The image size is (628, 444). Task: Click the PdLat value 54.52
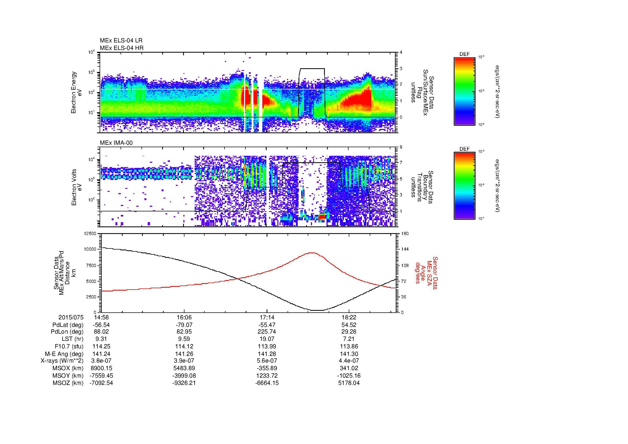349,325
